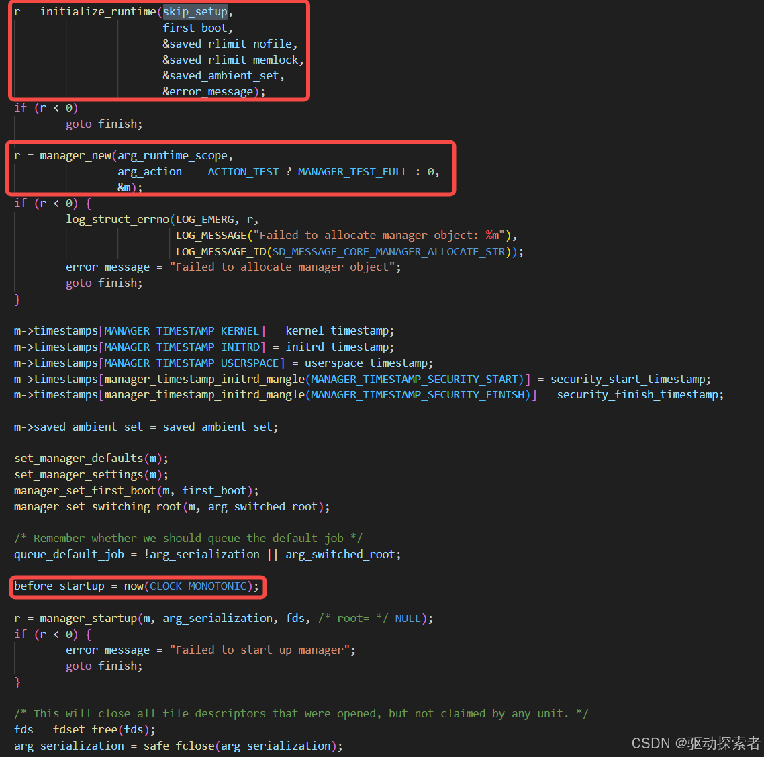The height and width of the screenshot is (757, 764).
Task: Click MANAGER_TIMESTAMP_KERNEL index
Action: 182,331
